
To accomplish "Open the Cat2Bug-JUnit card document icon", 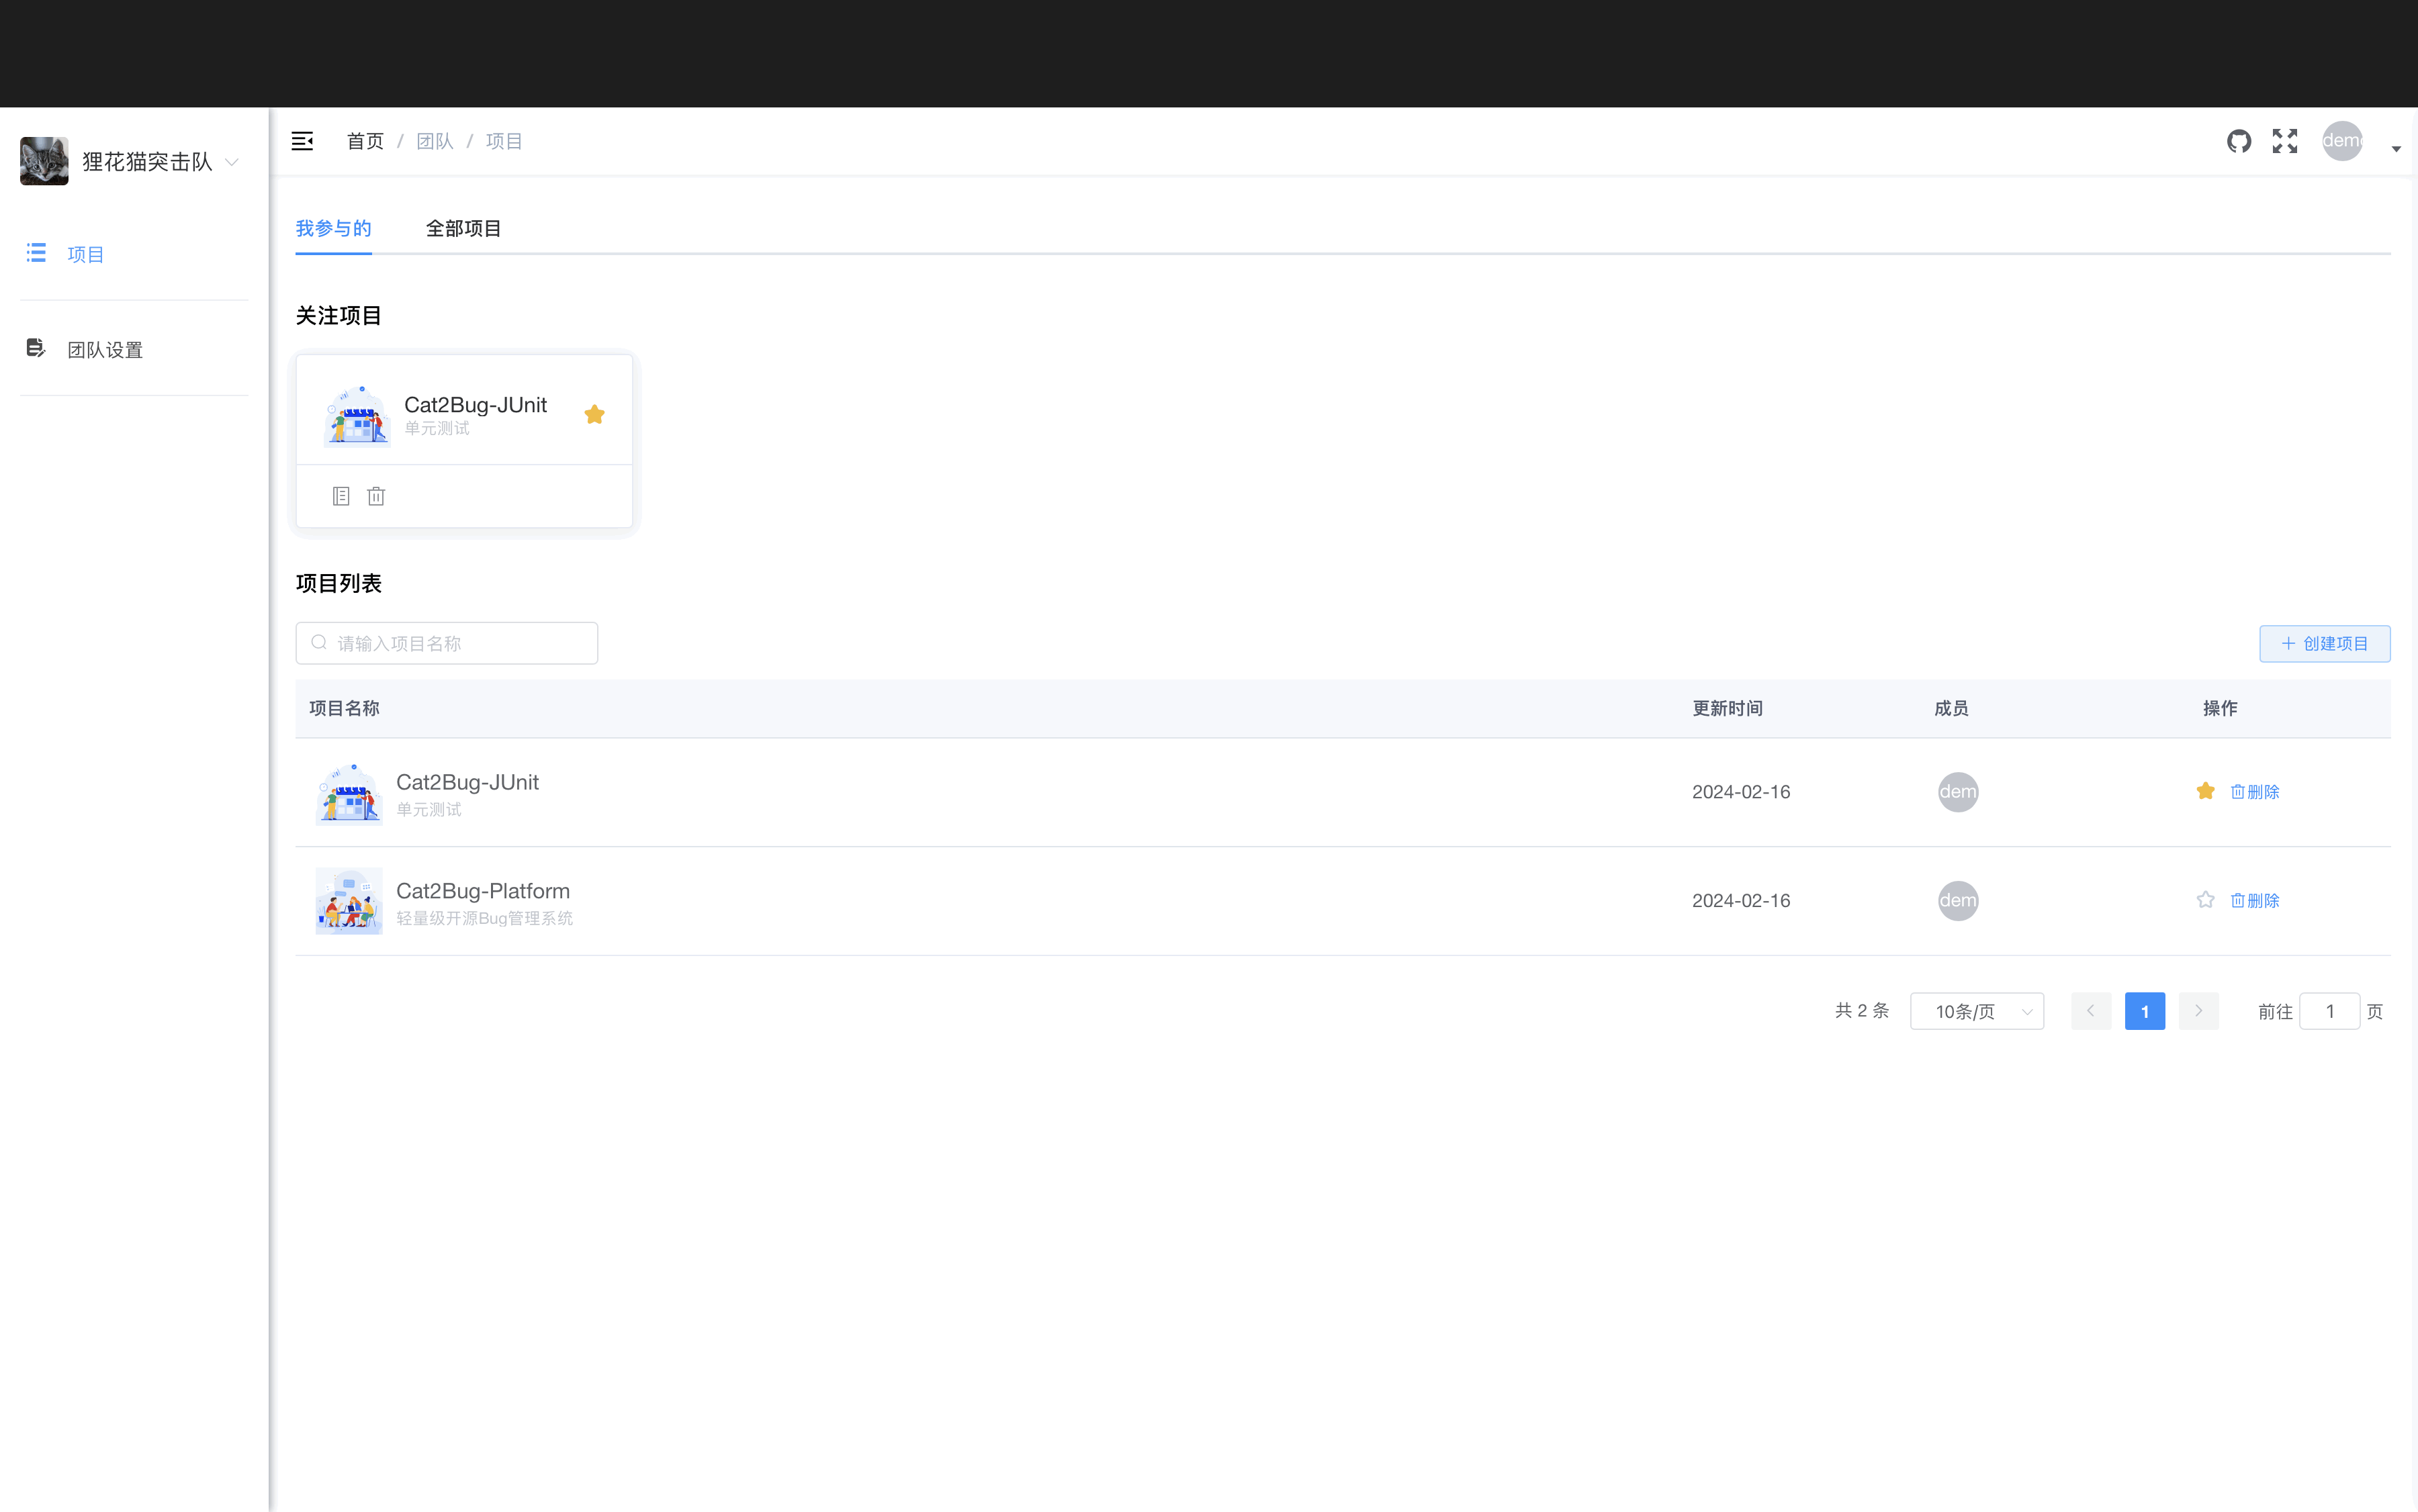I will [x=341, y=496].
